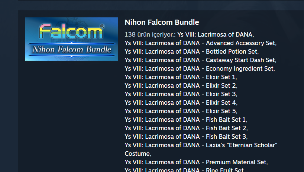Click the Ripe Fruit Set link
The image size is (304, 172).
pyautogui.click(x=184, y=170)
